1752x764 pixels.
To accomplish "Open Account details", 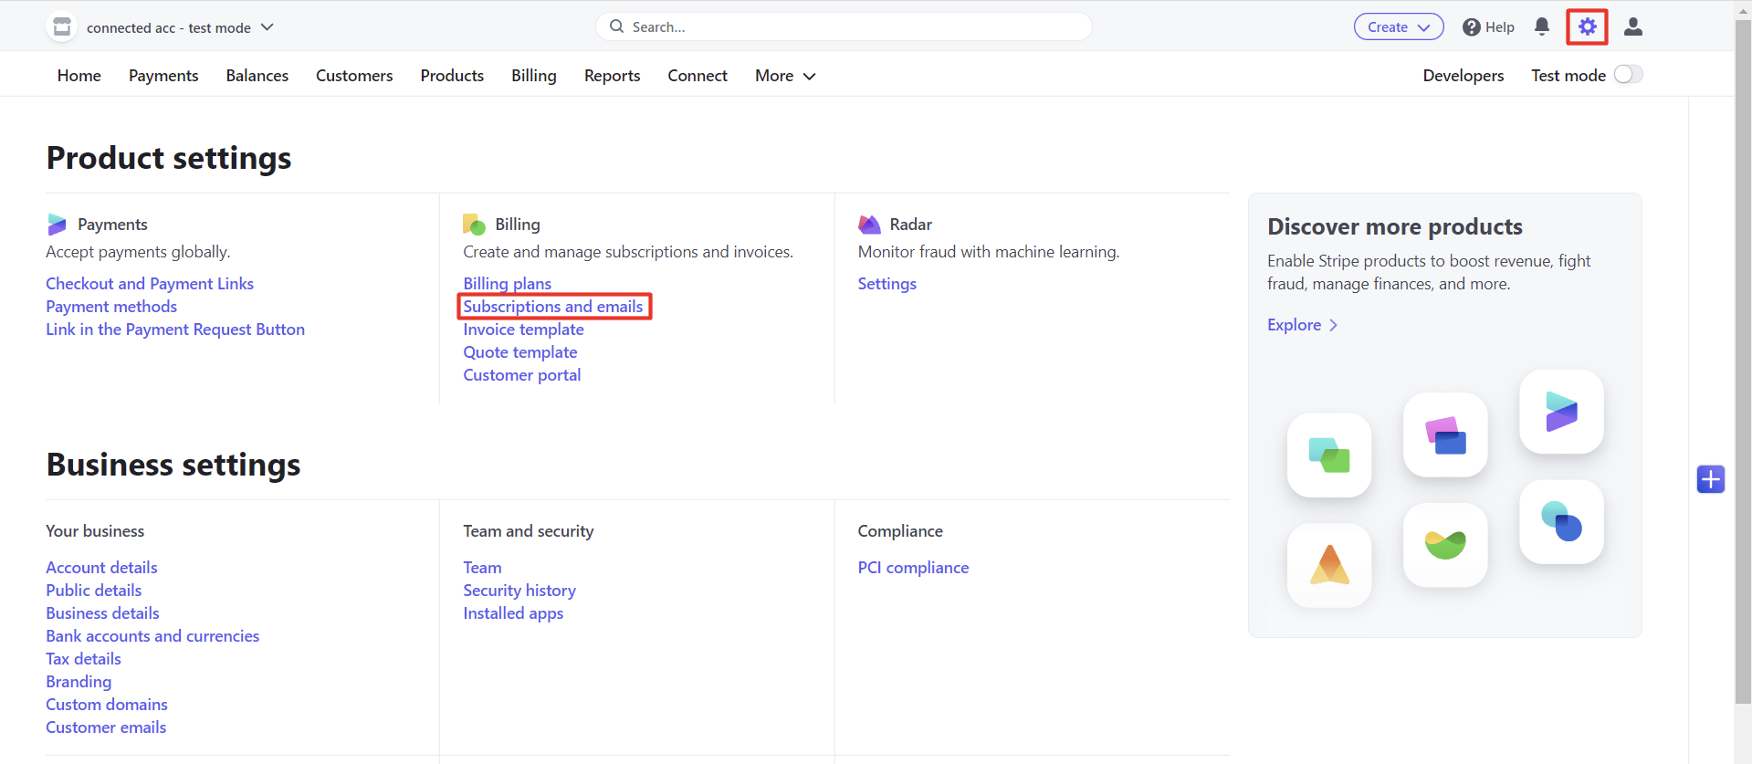I will tap(101, 568).
